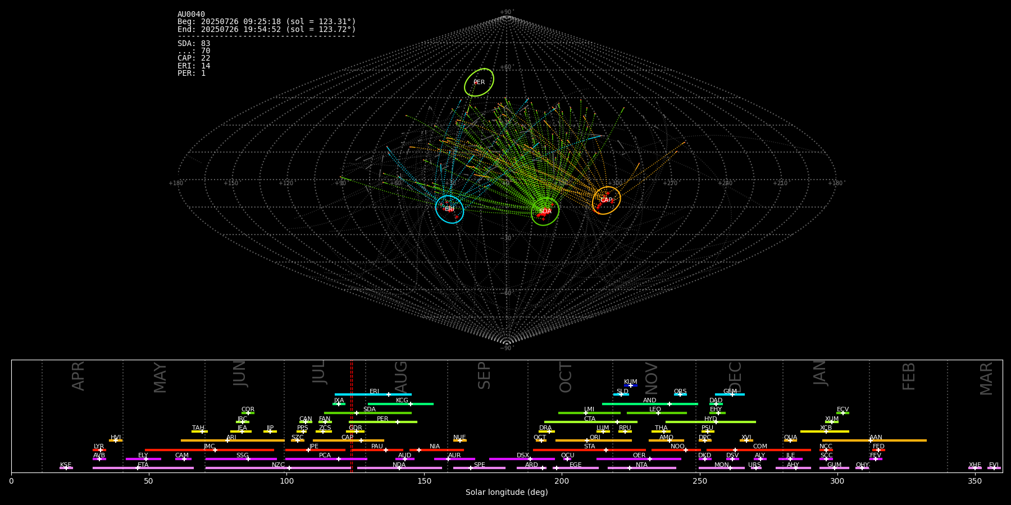Click the KCG shower bar in timeline
Image resolution: width=1011 pixels, height=505 pixels.
click(x=400, y=404)
